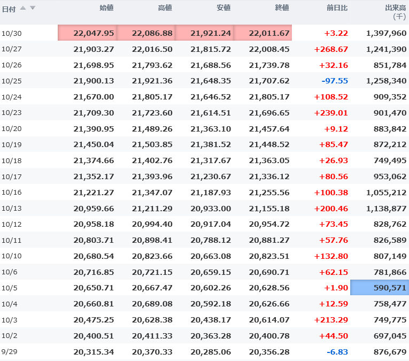Click the highlighted low price 21,921.24
The height and width of the screenshot is (361, 409).
[x=211, y=33]
